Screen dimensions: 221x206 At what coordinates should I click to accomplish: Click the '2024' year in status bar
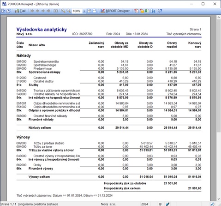(x=144, y=204)
